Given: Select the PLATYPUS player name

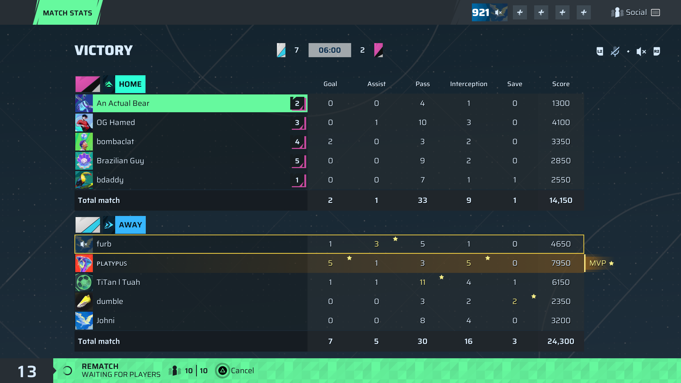Looking at the screenshot, I should pyautogui.click(x=112, y=263).
